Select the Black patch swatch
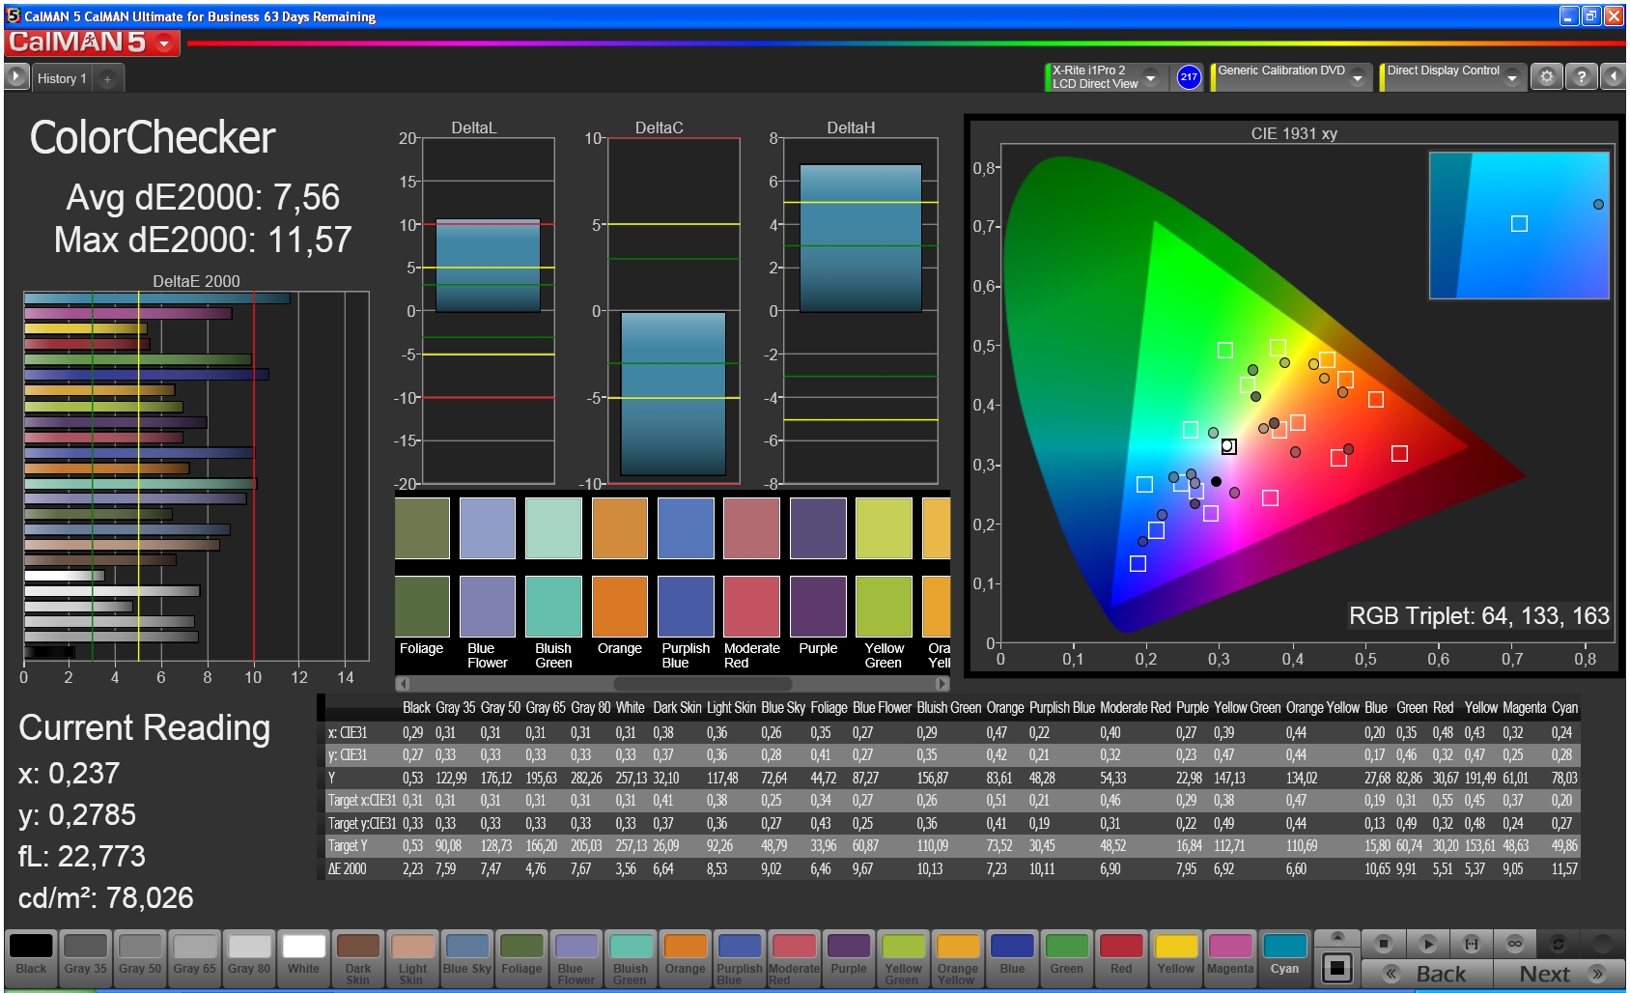The height and width of the screenshot is (993, 1630). click(31, 957)
